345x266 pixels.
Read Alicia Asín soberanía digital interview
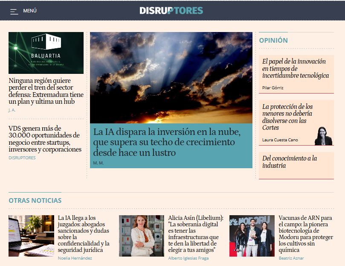196,234
